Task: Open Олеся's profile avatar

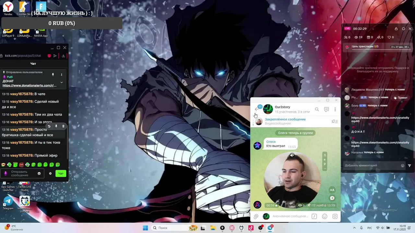Action: (257, 146)
